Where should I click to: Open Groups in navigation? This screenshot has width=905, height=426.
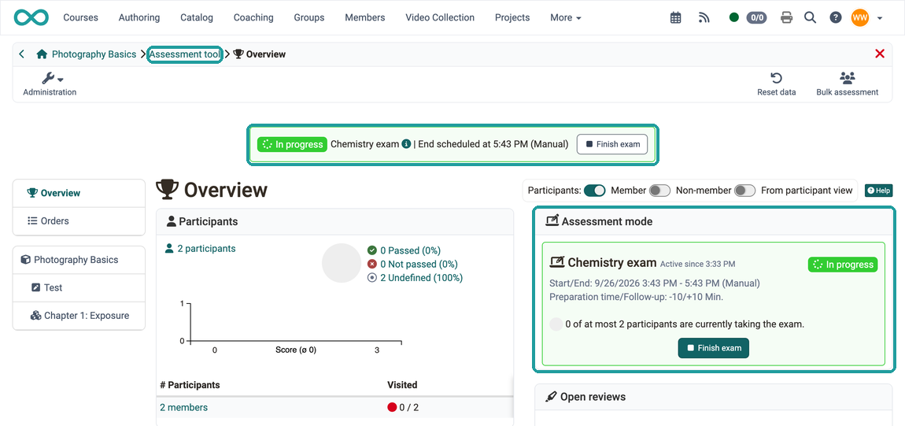[309, 18]
